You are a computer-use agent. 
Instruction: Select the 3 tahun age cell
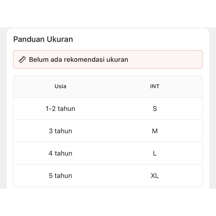click(x=60, y=131)
